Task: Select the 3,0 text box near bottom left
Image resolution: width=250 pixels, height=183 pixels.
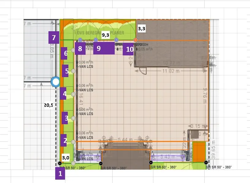Action: pyautogui.click(x=66, y=158)
